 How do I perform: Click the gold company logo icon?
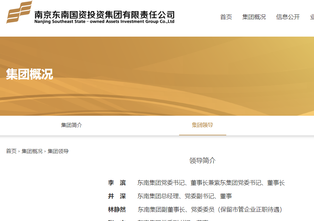pyautogui.click(x=19, y=12)
